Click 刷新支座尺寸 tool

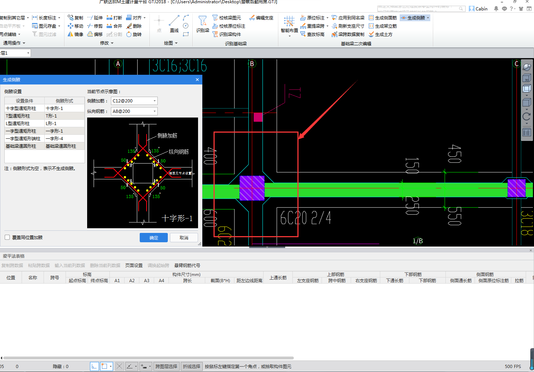coord(348,26)
